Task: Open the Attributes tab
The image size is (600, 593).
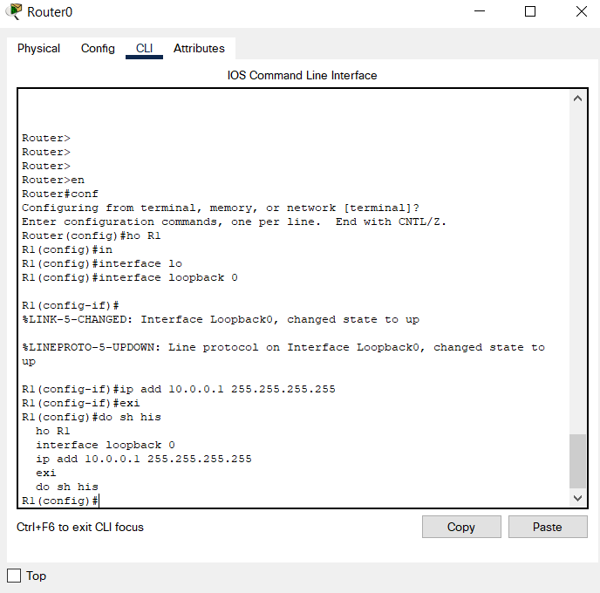Action: click(x=199, y=49)
